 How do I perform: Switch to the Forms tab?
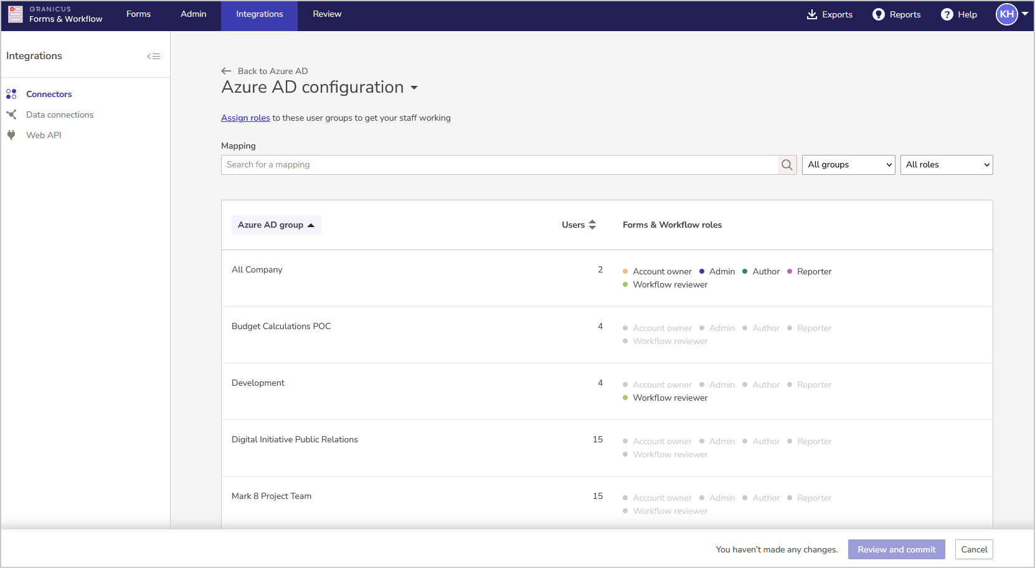138,14
